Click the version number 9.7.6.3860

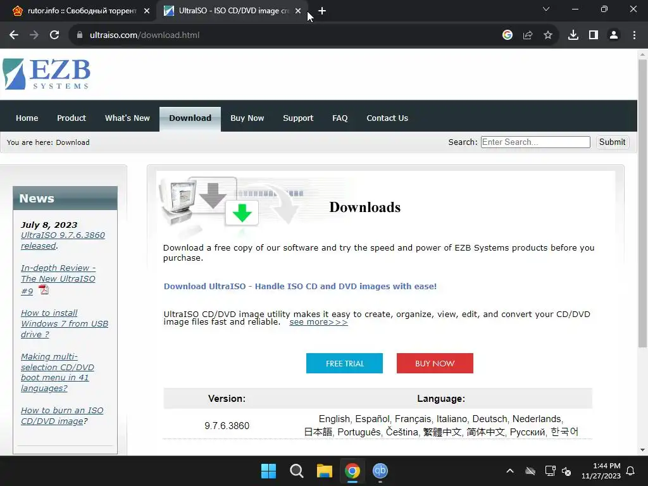[x=227, y=426]
